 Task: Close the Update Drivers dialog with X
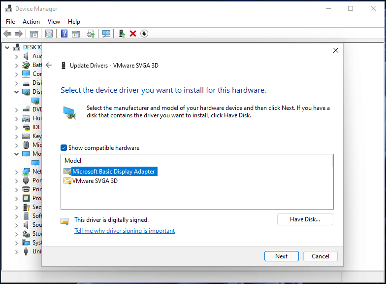(336, 50)
